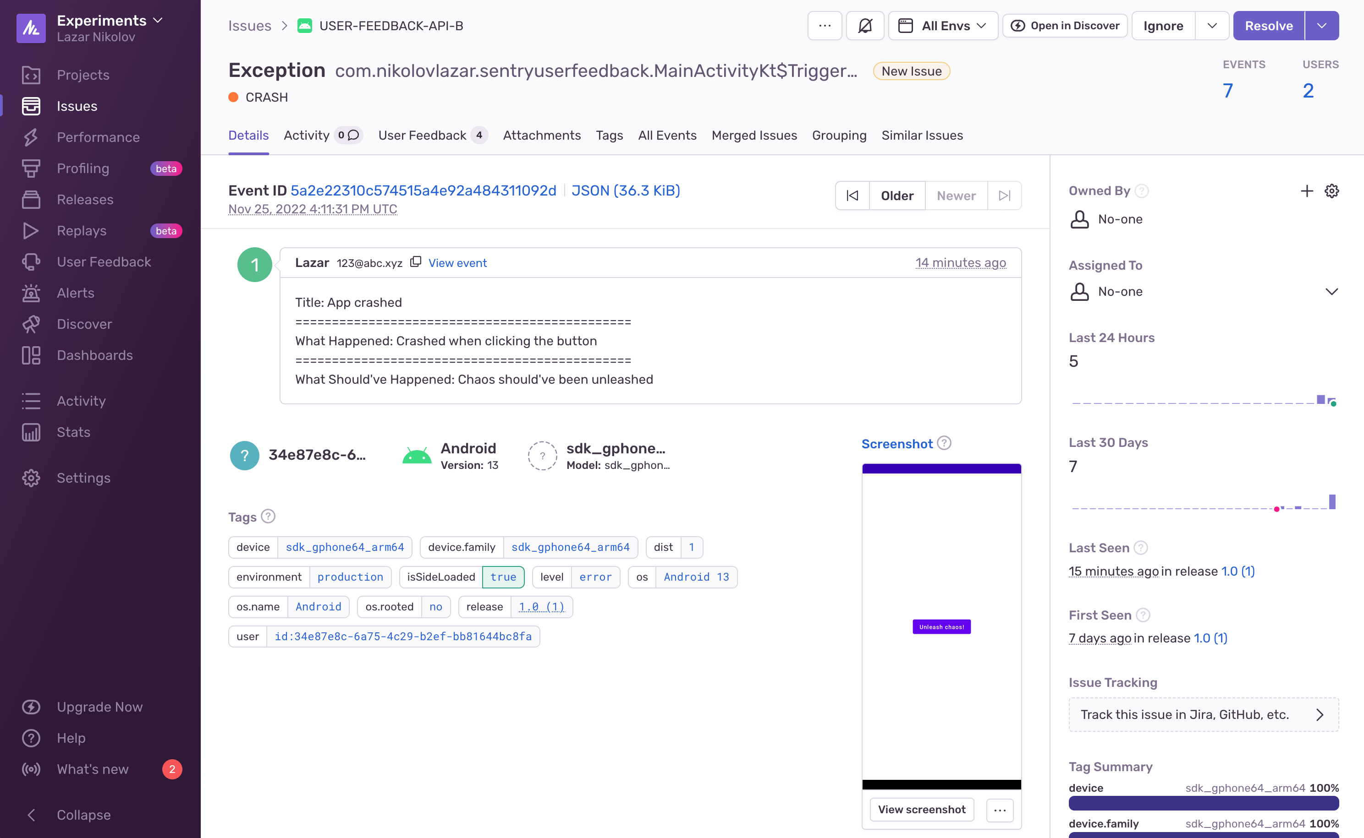Screen dimensions: 1364x838
Task: Open Alerts in the sidebar
Action: click(x=76, y=293)
